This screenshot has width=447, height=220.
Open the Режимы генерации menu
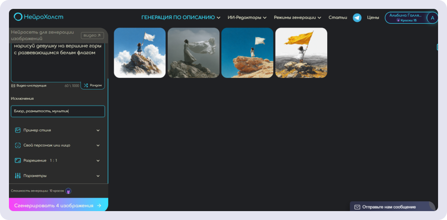297,18
